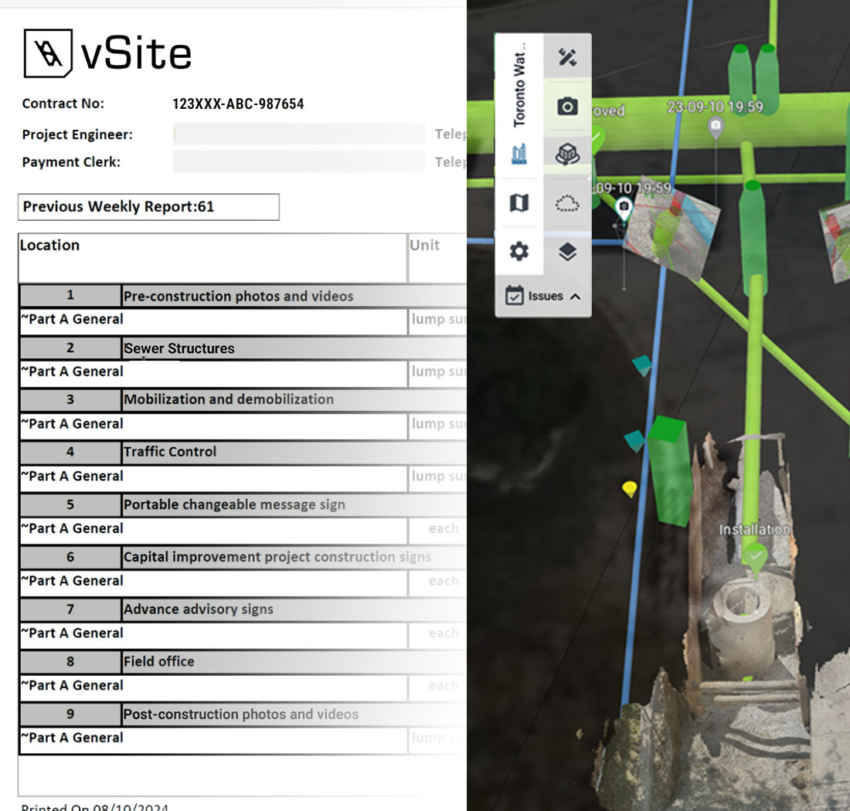Select the white teal-outlined camera pin
The width and height of the screenshot is (850, 811).
pos(624,208)
